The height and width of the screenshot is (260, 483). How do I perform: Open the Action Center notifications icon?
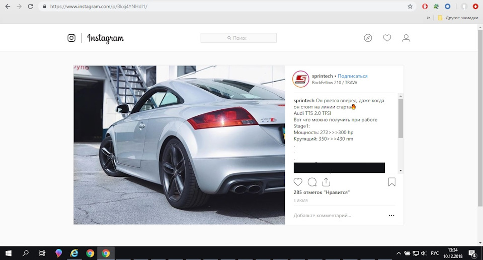(x=472, y=253)
